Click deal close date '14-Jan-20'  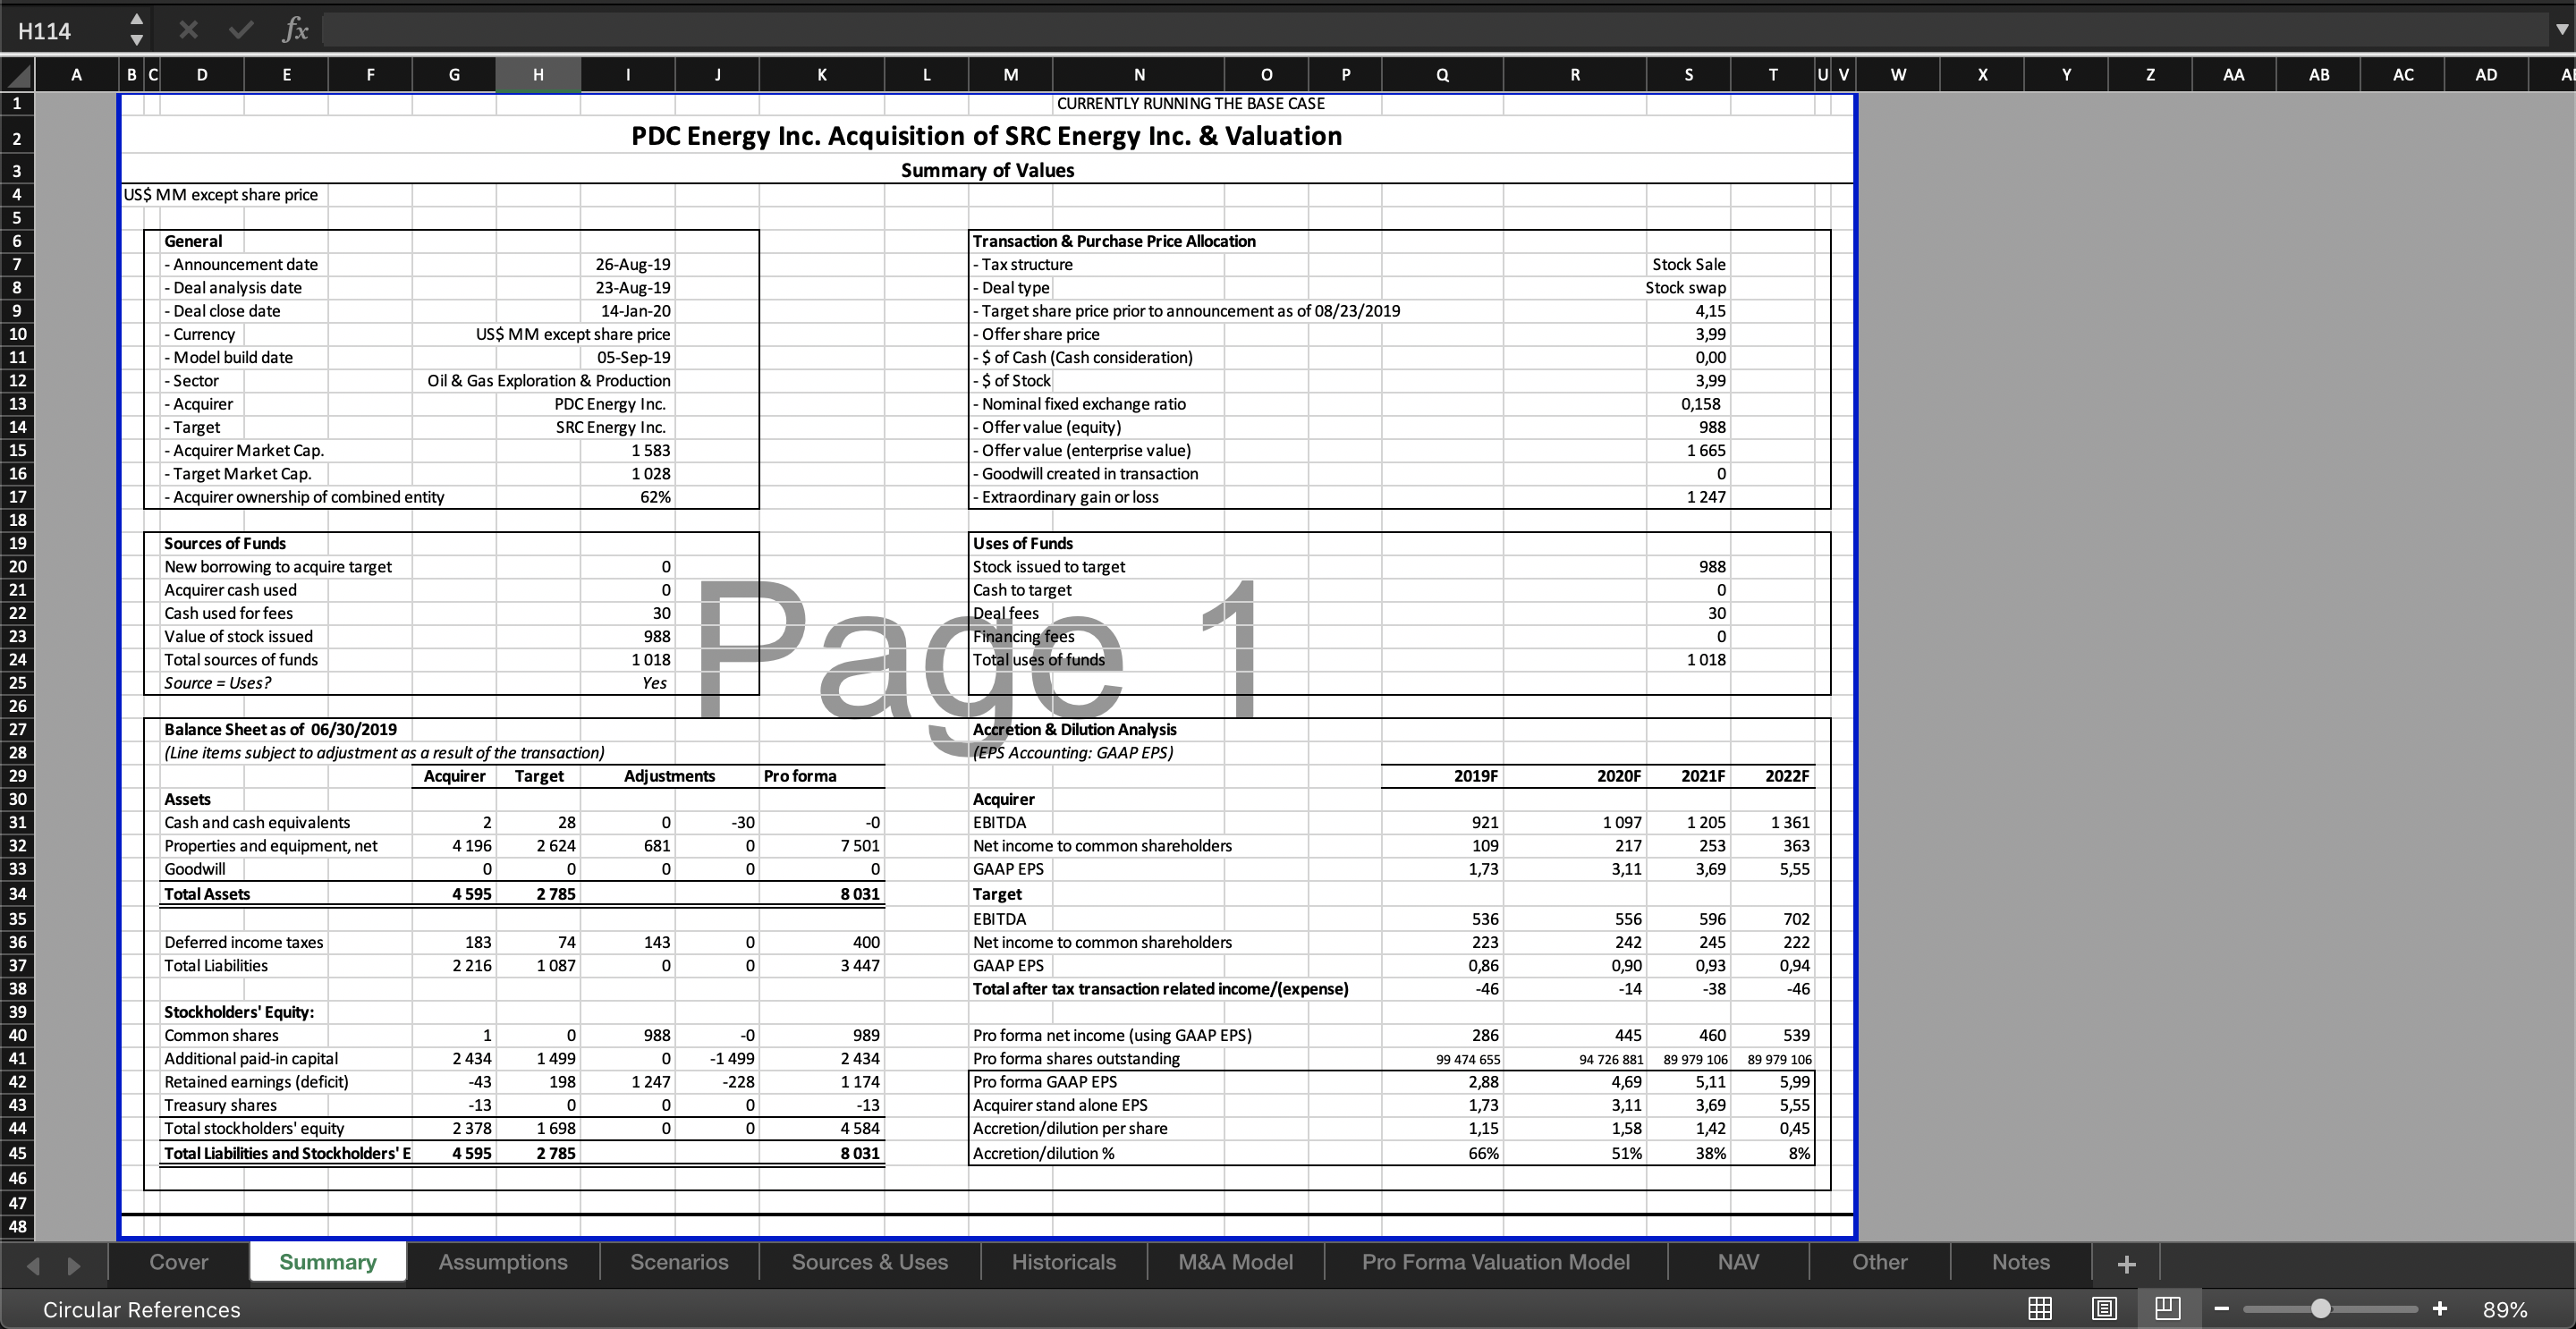click(635, 311)
